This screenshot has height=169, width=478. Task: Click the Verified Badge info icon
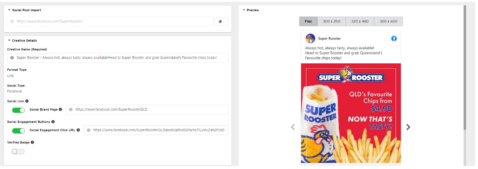point(32,142)
